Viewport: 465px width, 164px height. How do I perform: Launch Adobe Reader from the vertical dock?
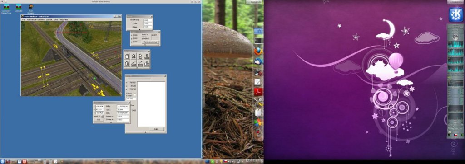pos(258,92)
